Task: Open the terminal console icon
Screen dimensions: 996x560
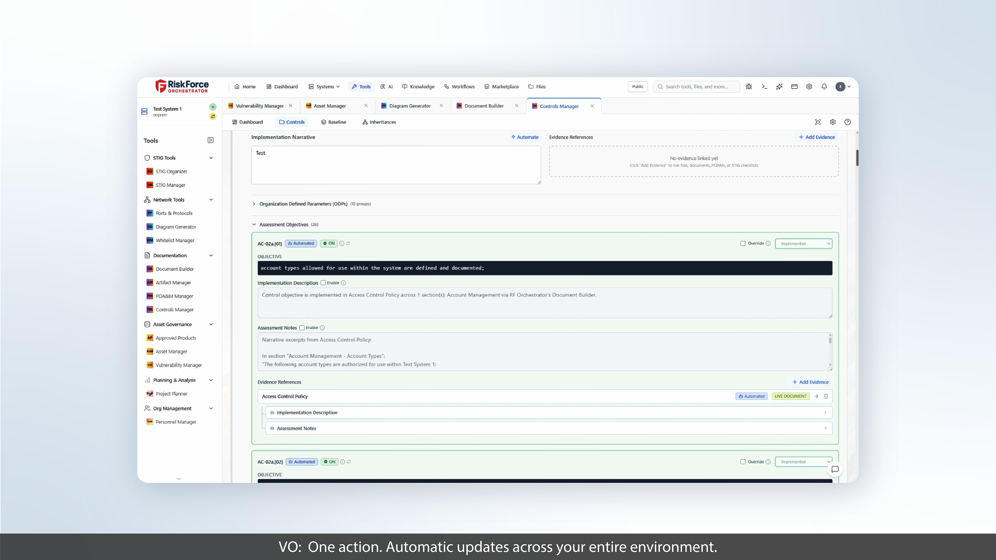Action: (764, 87)
